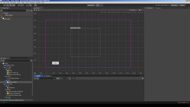Open the Rendering dropdown in scene
Screen dimensions: 190x107
point(133,10)
